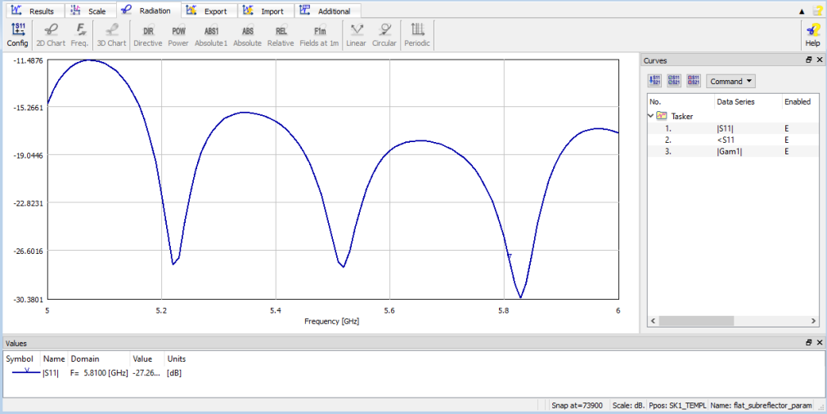Switch to Linear polarization
Screen dimensions: 827x414
356,35
